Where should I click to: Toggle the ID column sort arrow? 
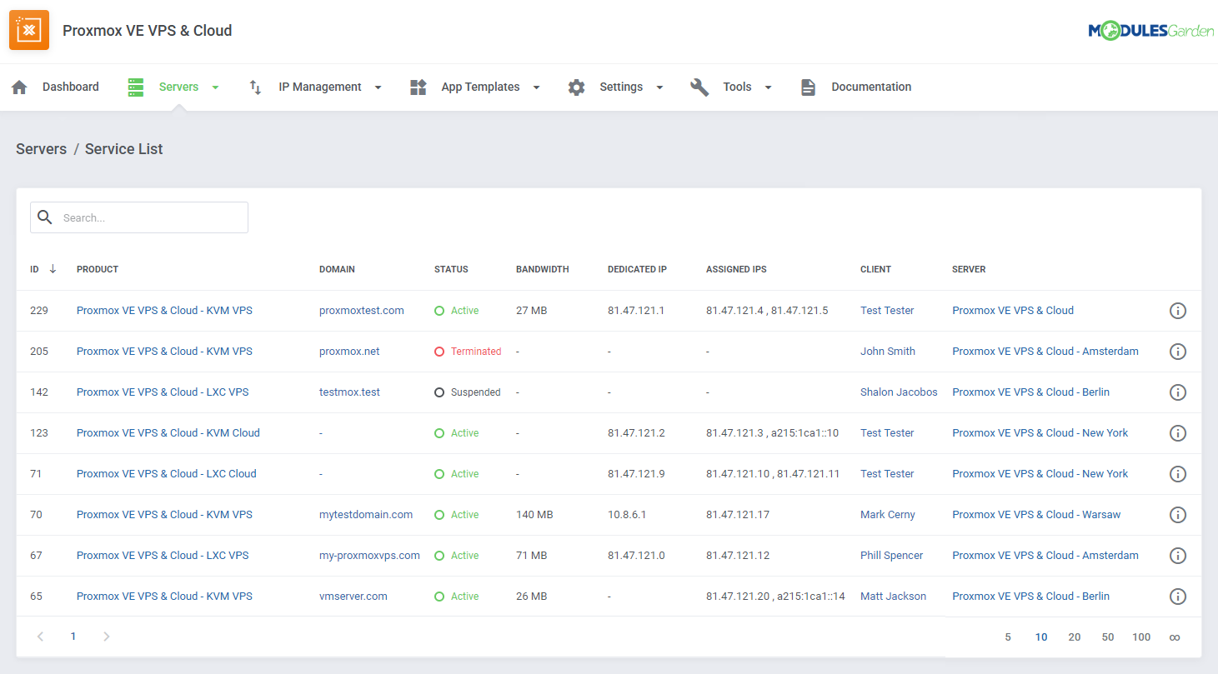pos(54,269)
